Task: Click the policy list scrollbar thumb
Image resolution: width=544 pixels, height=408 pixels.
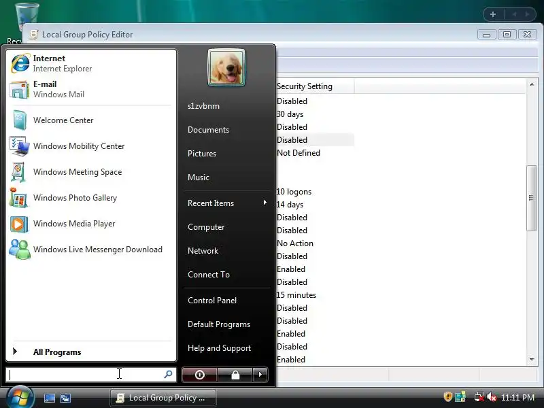Action: (531, 198)
